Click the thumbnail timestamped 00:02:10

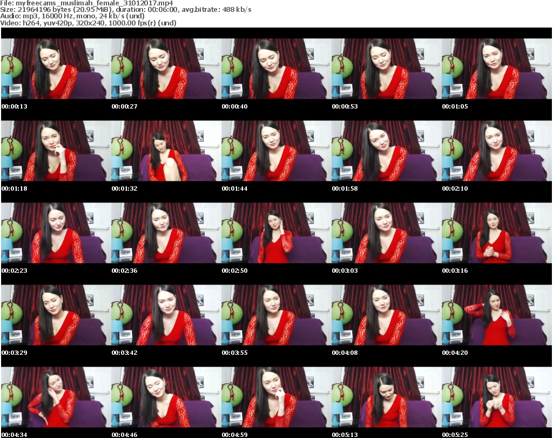pos(497,151)
